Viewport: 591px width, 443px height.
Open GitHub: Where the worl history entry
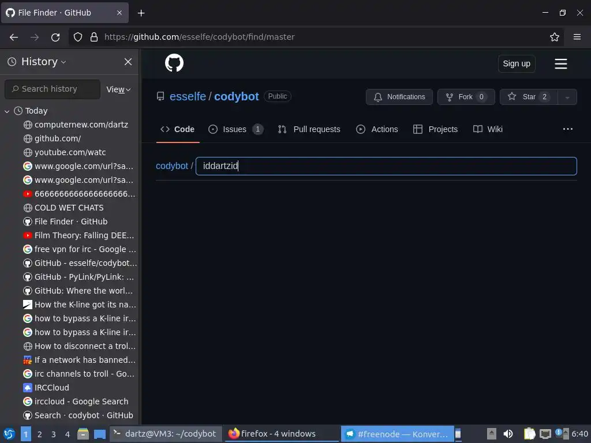pyautogui.click(x=78, y=291)
